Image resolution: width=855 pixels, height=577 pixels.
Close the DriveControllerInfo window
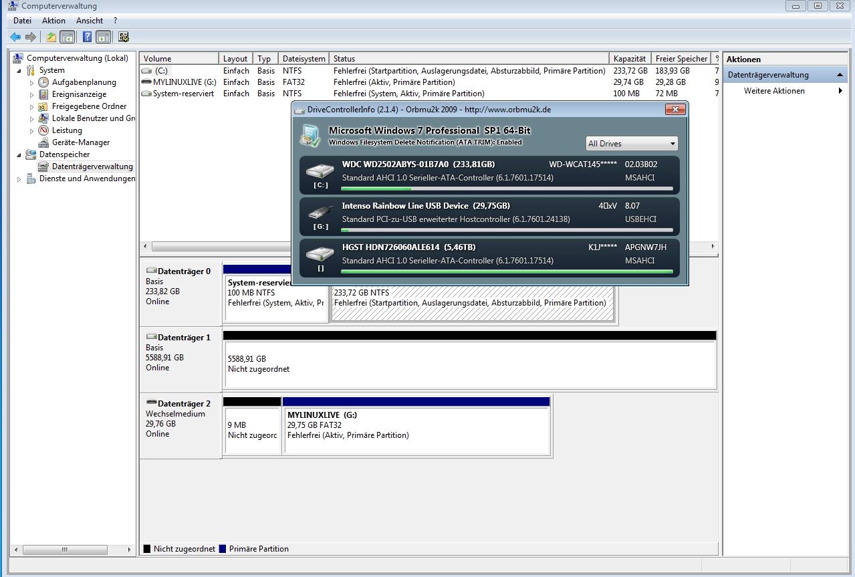click(675, 109)
